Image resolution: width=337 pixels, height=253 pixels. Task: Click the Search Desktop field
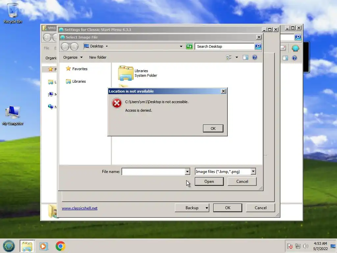coord(224,46)
